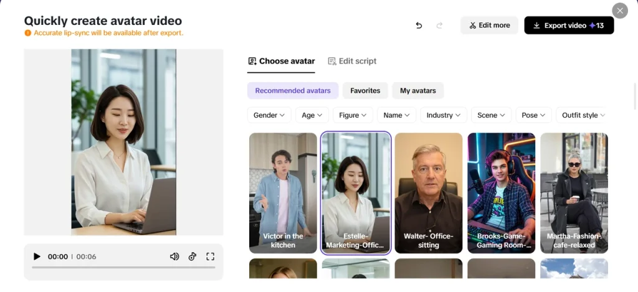The image size is (638, 292).
Task: Mute the preview volume speaker icon
Action: 174,257
